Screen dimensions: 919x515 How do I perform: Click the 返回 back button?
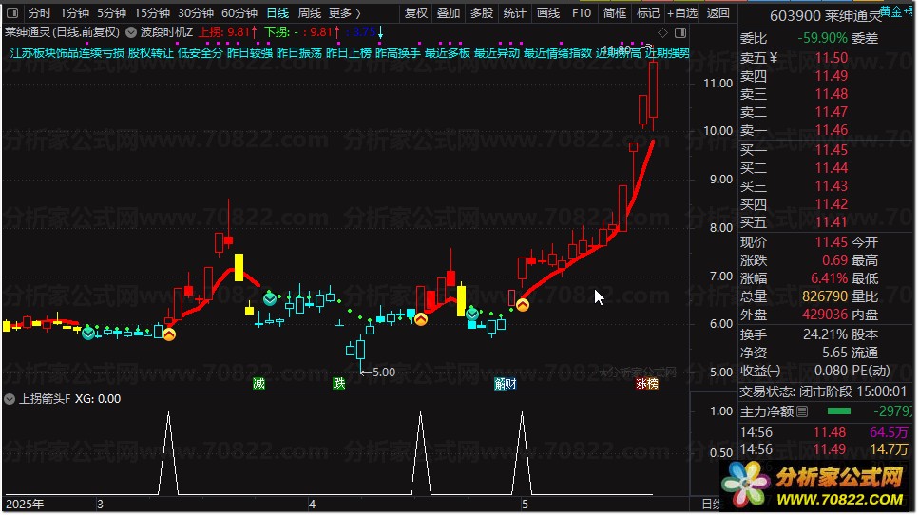point(718,13)
